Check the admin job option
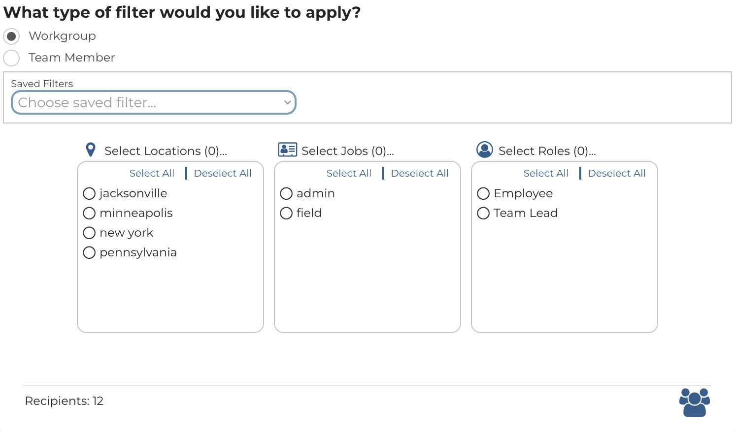The image size is (735, 431). click(286, 194)
